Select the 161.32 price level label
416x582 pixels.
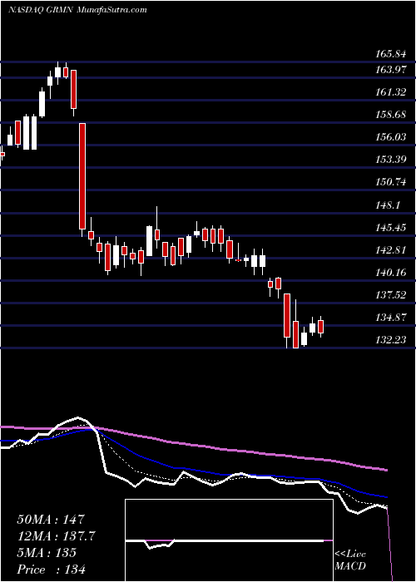pyautogui.click(x=389, y=92)
